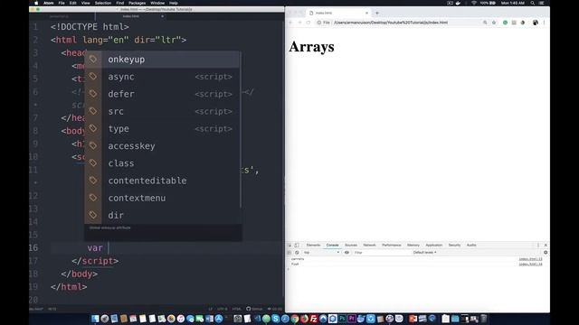
Task: Open the Help menu
Action: tap(173, 3)
